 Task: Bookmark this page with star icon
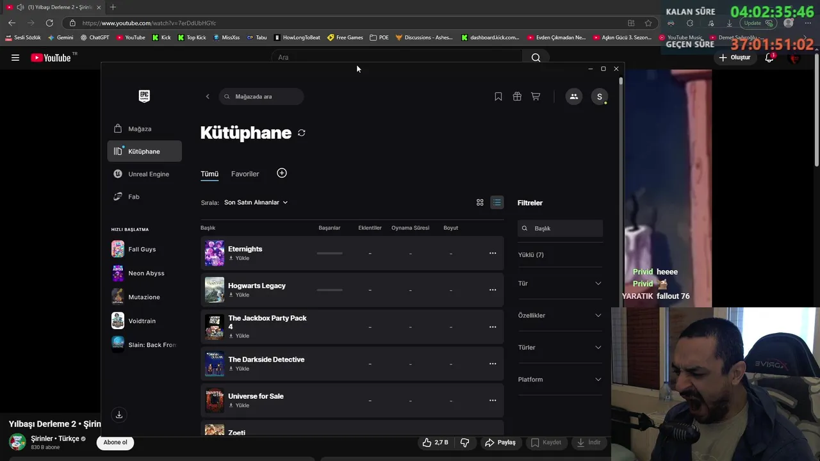[648, 23]
